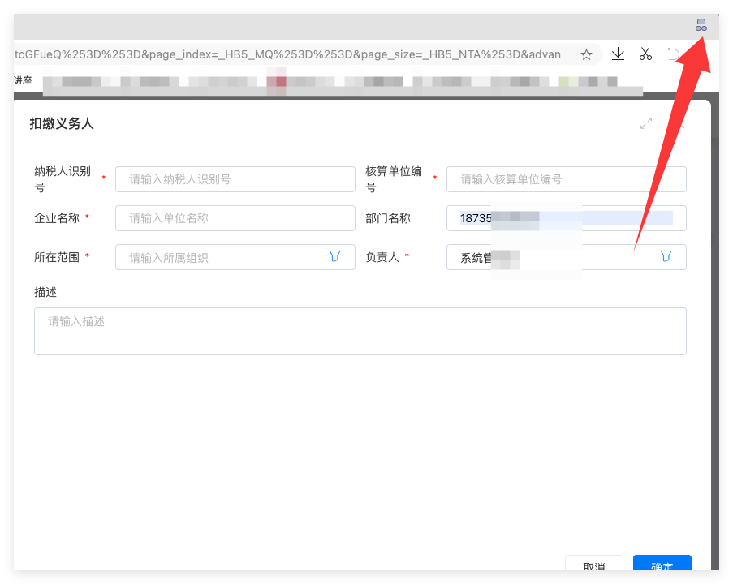Click the incognito mode icon
The width and height of the screenshot is (733, 584).
(x=701, y=26)
